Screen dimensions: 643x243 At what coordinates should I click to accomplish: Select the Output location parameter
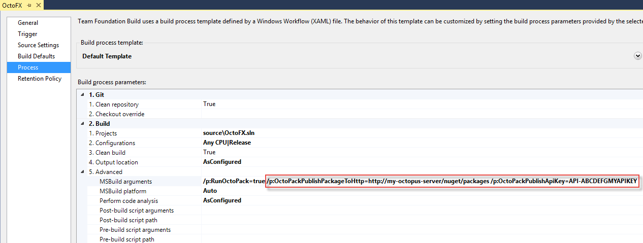tap(113, 162)
